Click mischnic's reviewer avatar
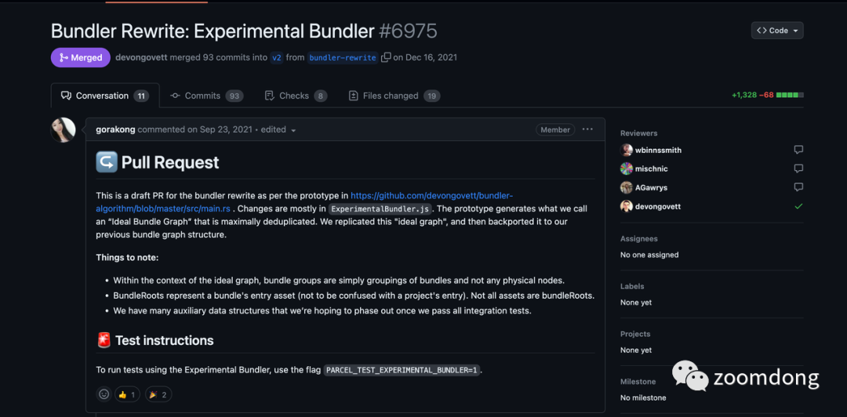The height and width of the screenshot is (417, 847). pyautogui.click(x=626, y=169)
